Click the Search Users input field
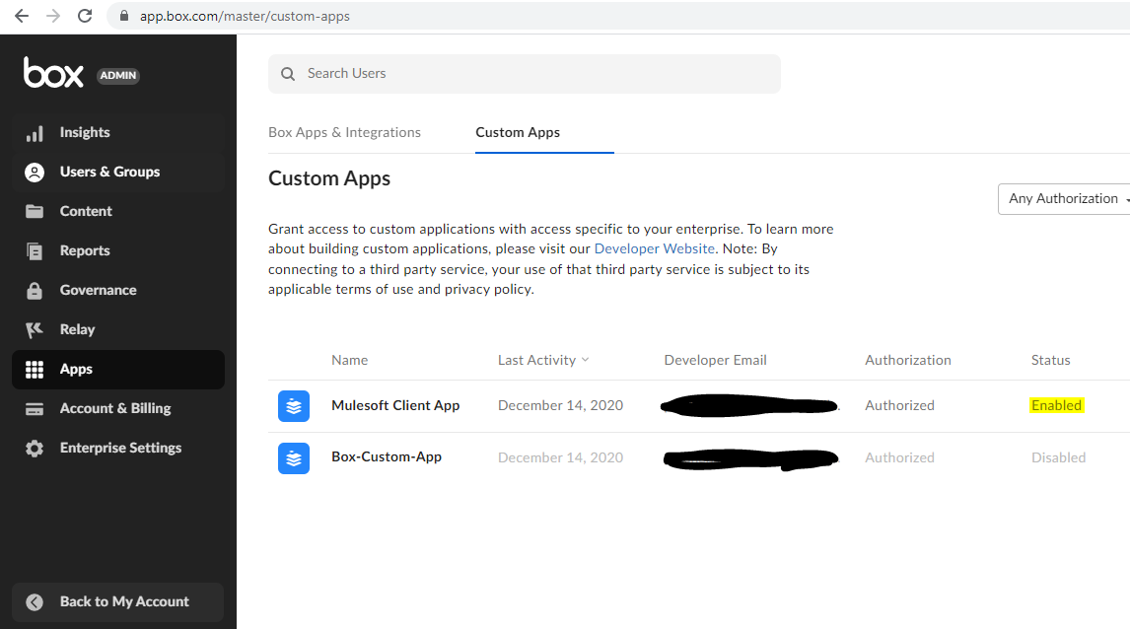The image size is (1130, 629). [532, 74]
